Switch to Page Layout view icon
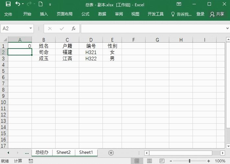230x164 pixels. (149, 161)
